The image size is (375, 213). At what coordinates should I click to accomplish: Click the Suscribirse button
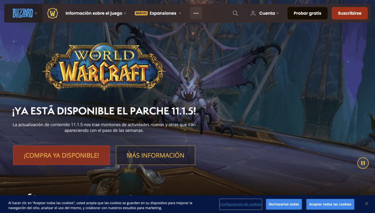point(349,13)
